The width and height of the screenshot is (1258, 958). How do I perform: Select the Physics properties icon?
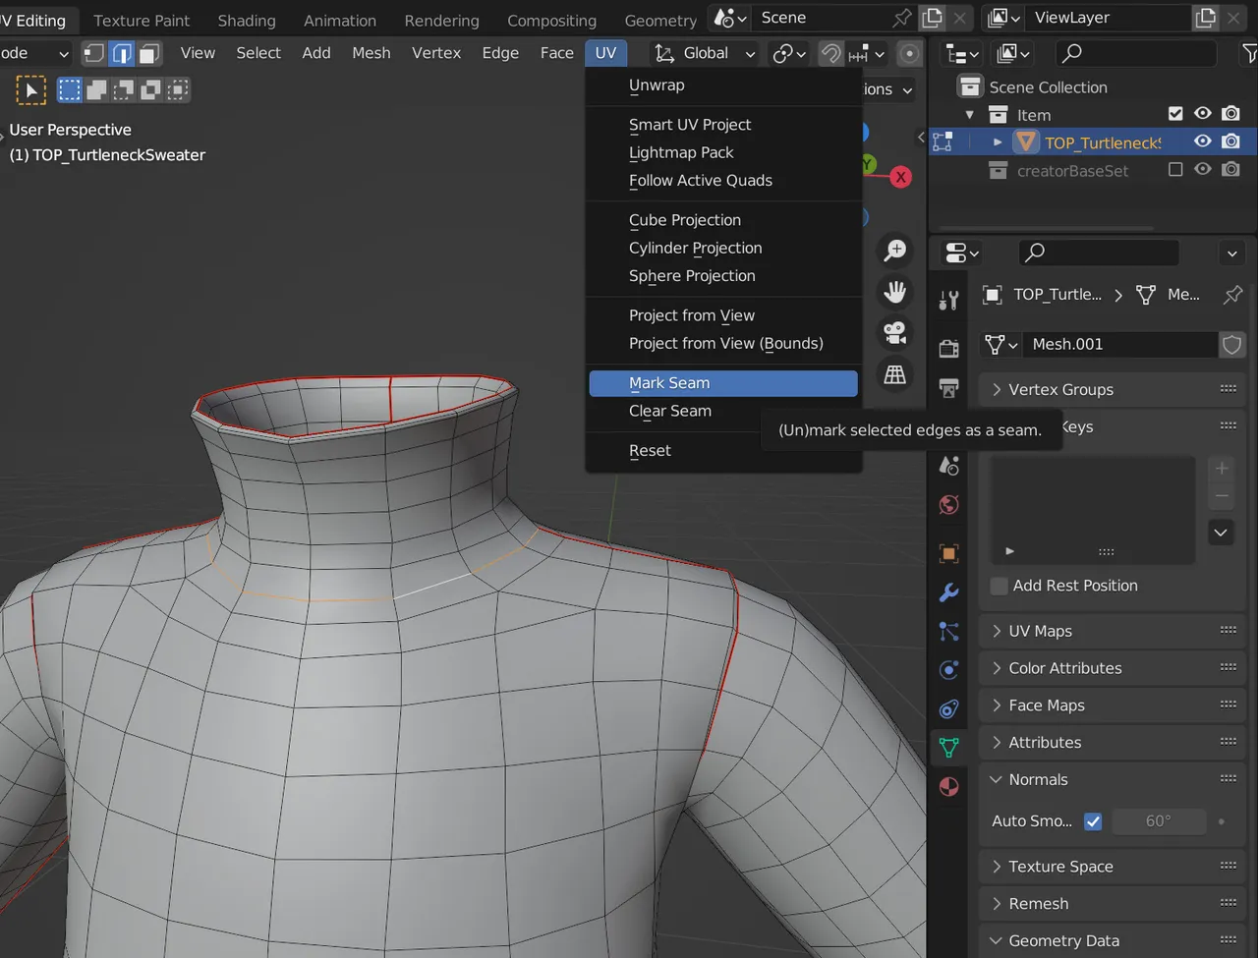pos(948,669)
